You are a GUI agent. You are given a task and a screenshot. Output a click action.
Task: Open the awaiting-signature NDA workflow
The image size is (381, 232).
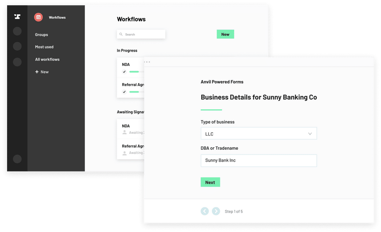(131, 129)
